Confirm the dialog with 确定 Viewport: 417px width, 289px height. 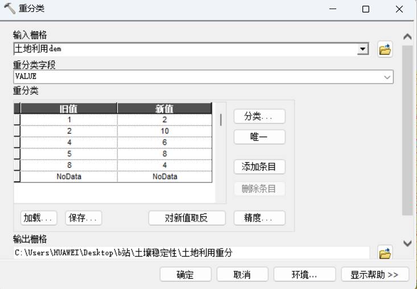[185, 274]
